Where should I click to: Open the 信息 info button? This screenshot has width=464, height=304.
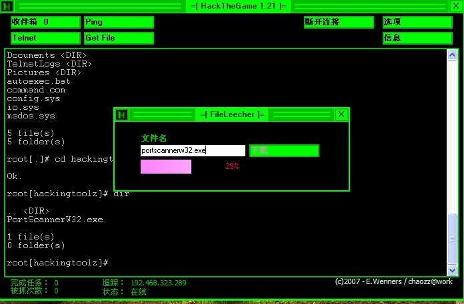click(417, 38)
